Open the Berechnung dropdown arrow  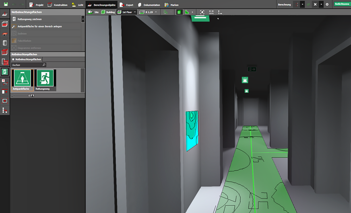click(x=302, y=4)
